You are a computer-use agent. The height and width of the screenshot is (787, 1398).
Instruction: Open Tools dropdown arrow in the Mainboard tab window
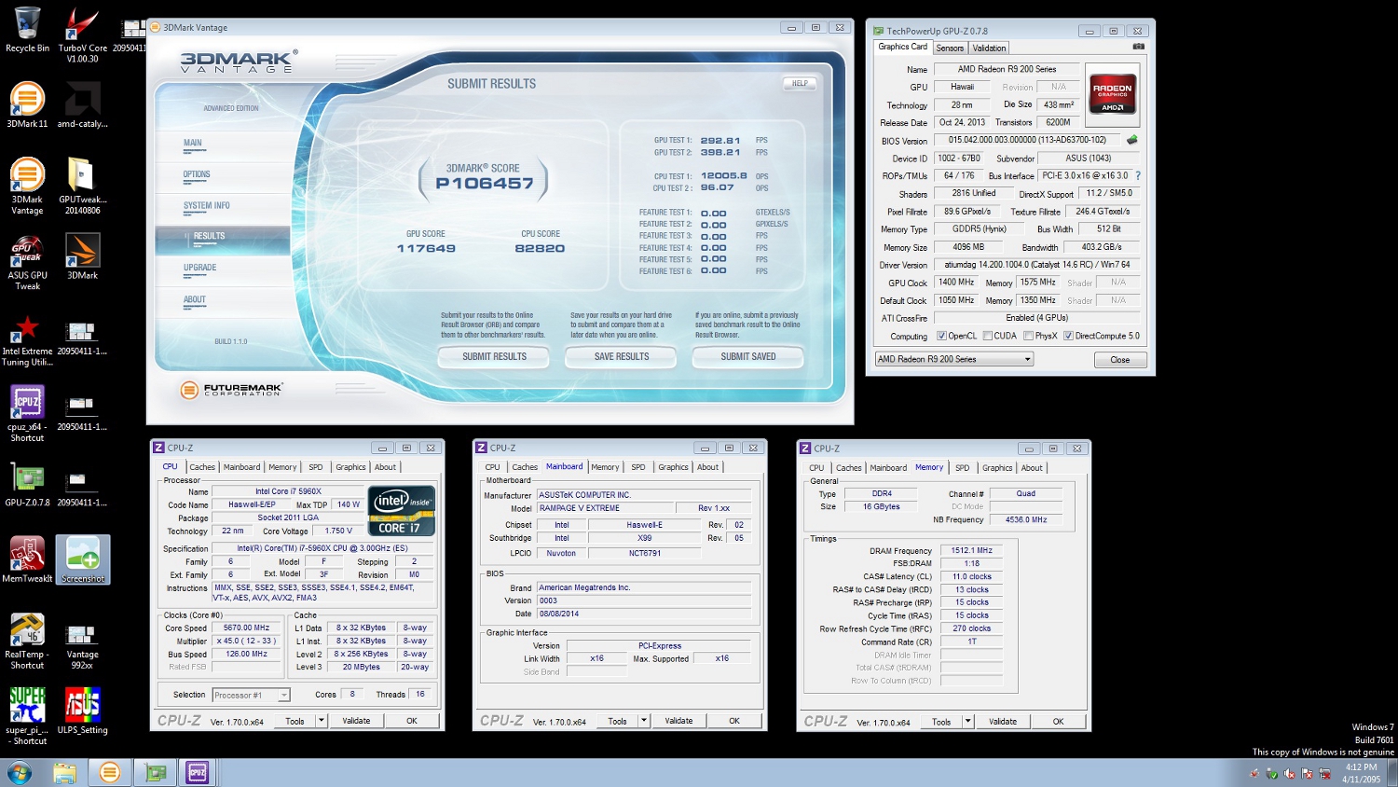643,721
